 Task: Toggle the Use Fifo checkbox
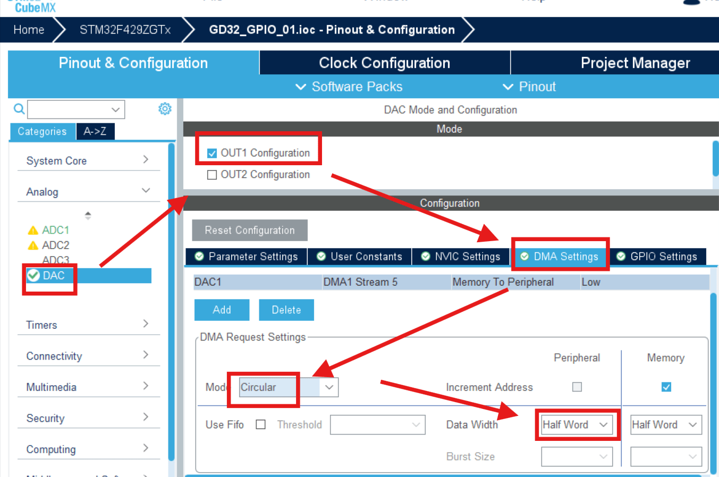pos(260,424)
